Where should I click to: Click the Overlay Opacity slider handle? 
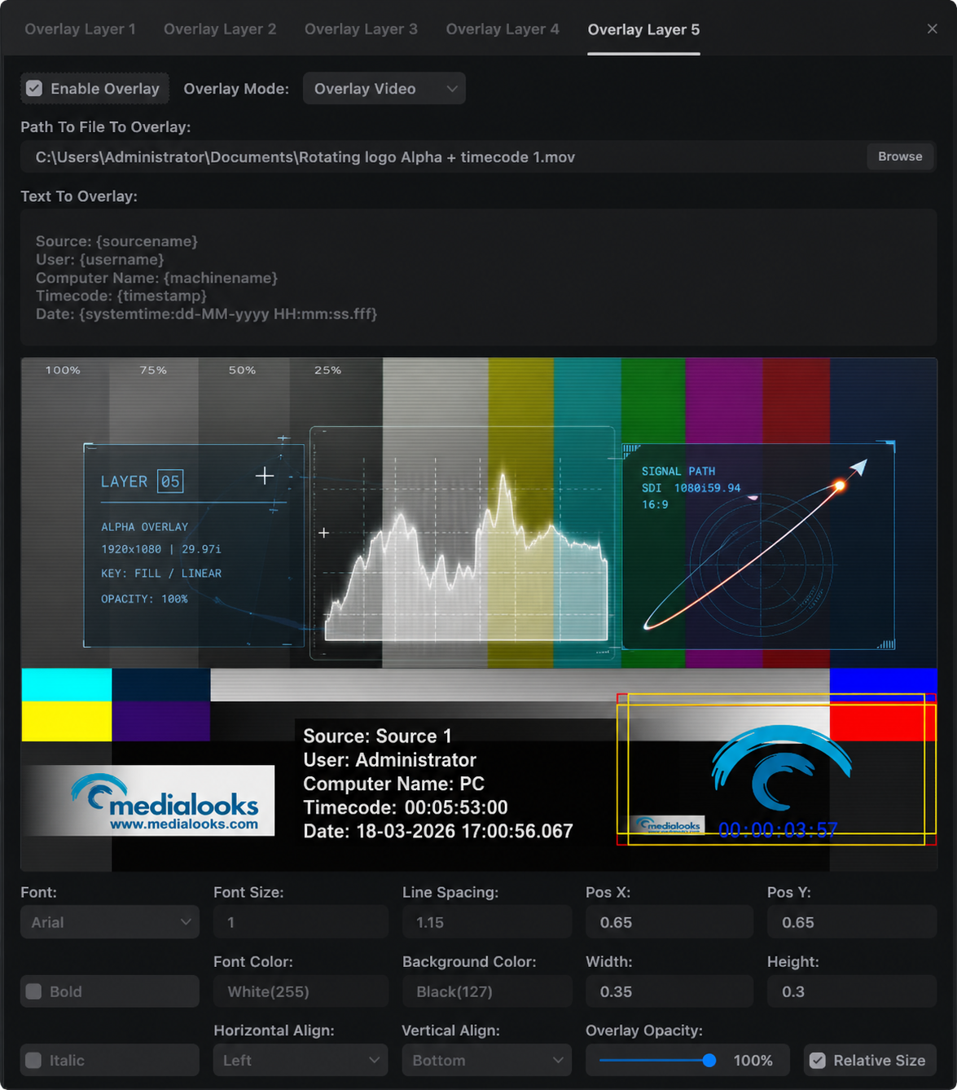pyautogui.click(x=709, y=1061)
